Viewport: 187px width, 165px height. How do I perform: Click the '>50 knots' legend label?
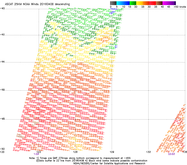[x=180, y=7]
